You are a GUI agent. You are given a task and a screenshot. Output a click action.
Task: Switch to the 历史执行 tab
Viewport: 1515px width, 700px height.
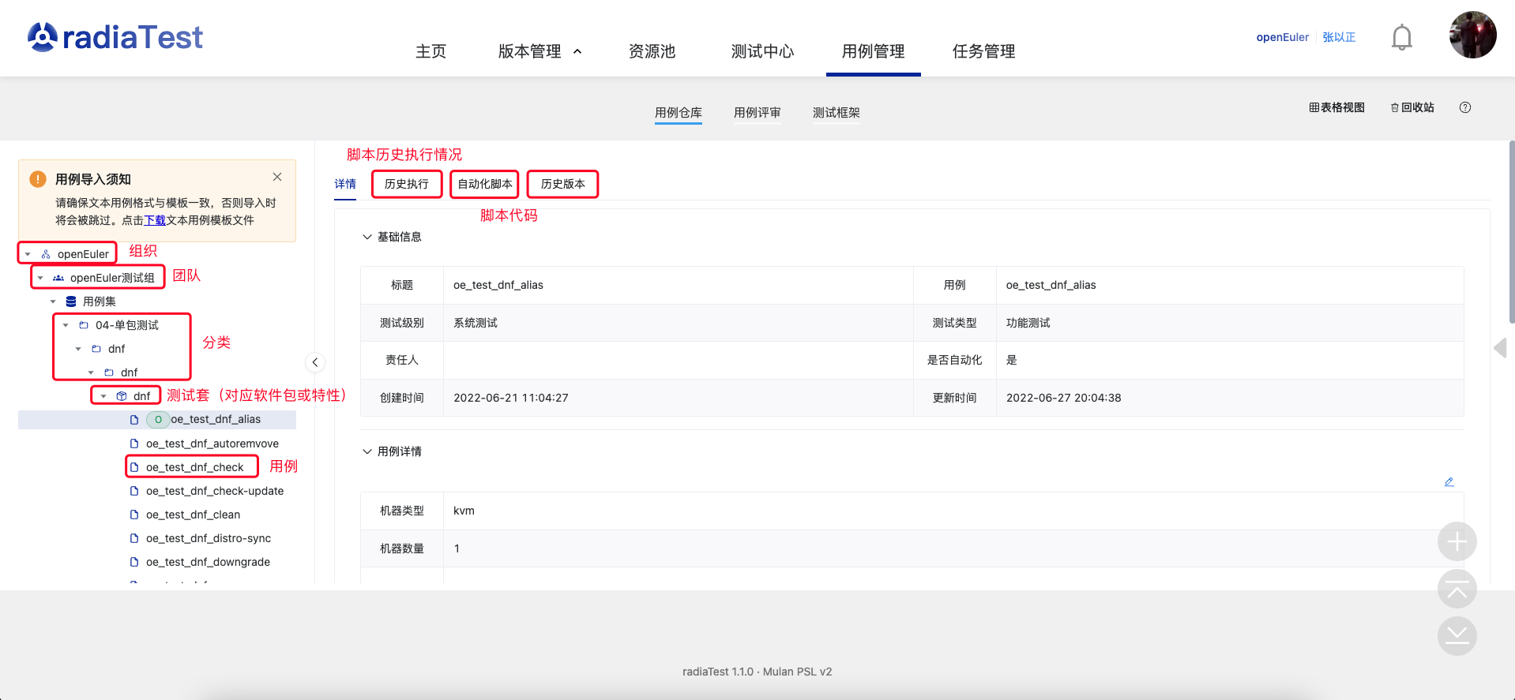pyautogui.click(x=406, y=184)
